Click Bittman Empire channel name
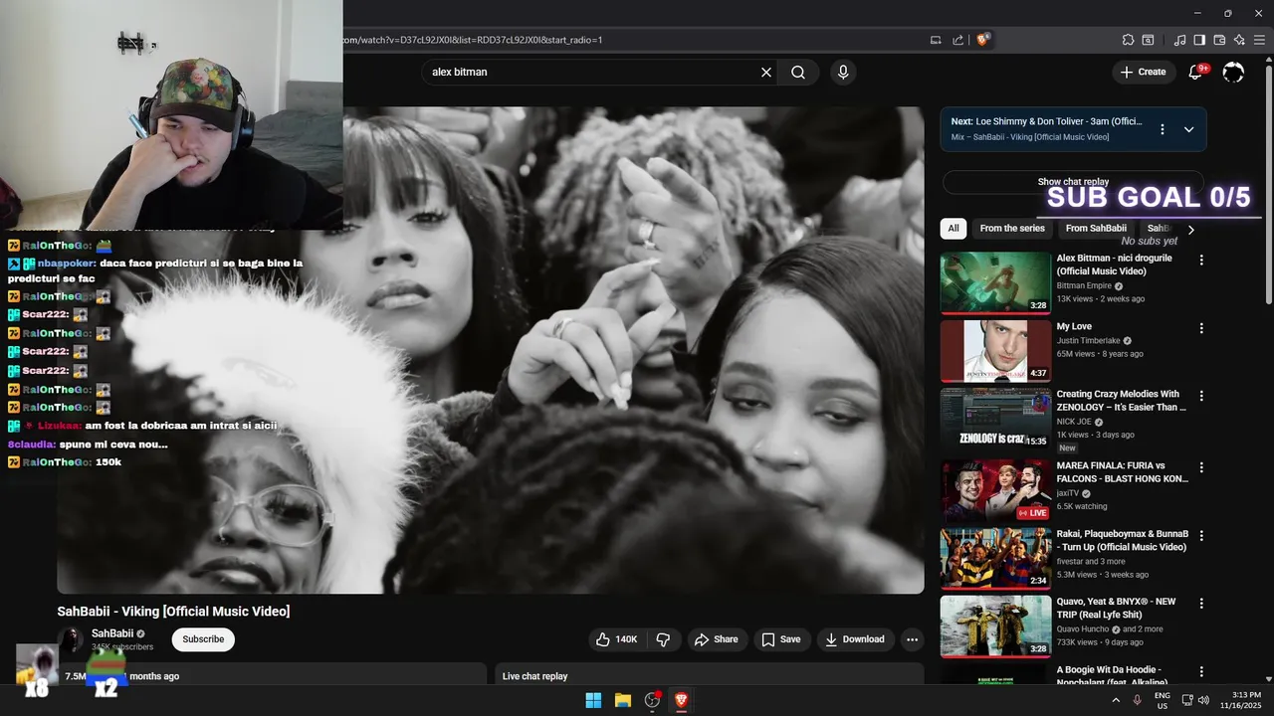The height and width of the screenshot is (716, 1274). (x=1084, y=285)
